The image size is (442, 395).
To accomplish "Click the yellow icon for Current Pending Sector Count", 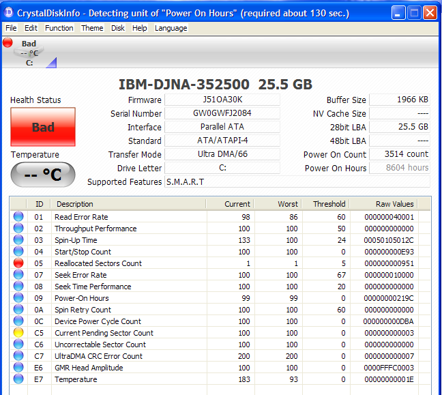I will coord(18,332).
